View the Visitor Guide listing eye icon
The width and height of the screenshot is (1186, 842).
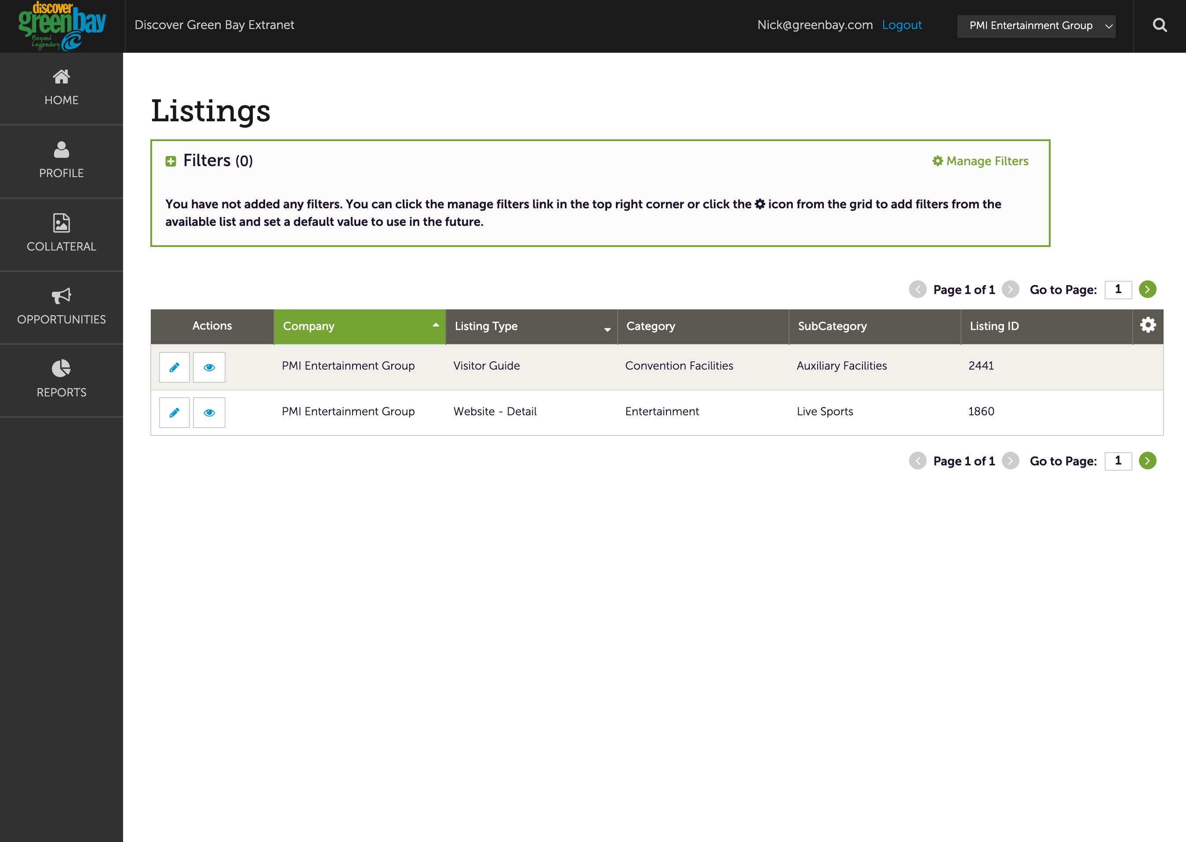tap(209, 367)
